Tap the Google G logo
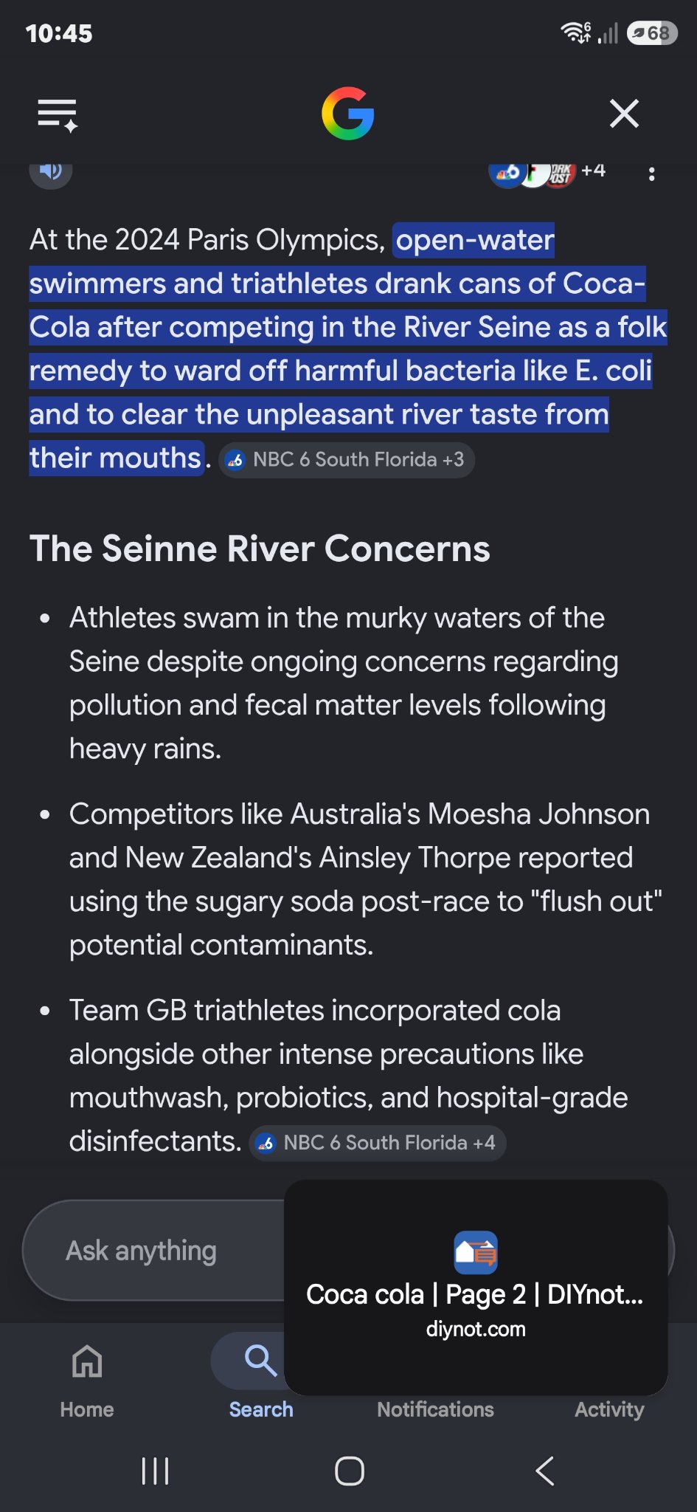 point(348,114)
